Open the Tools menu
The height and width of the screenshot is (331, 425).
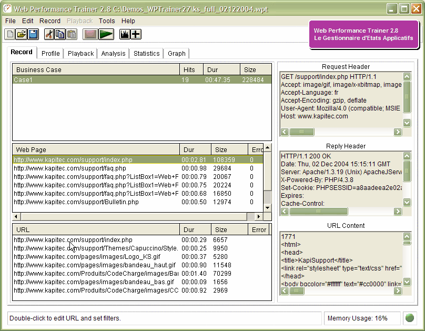(x=107, y=21)
